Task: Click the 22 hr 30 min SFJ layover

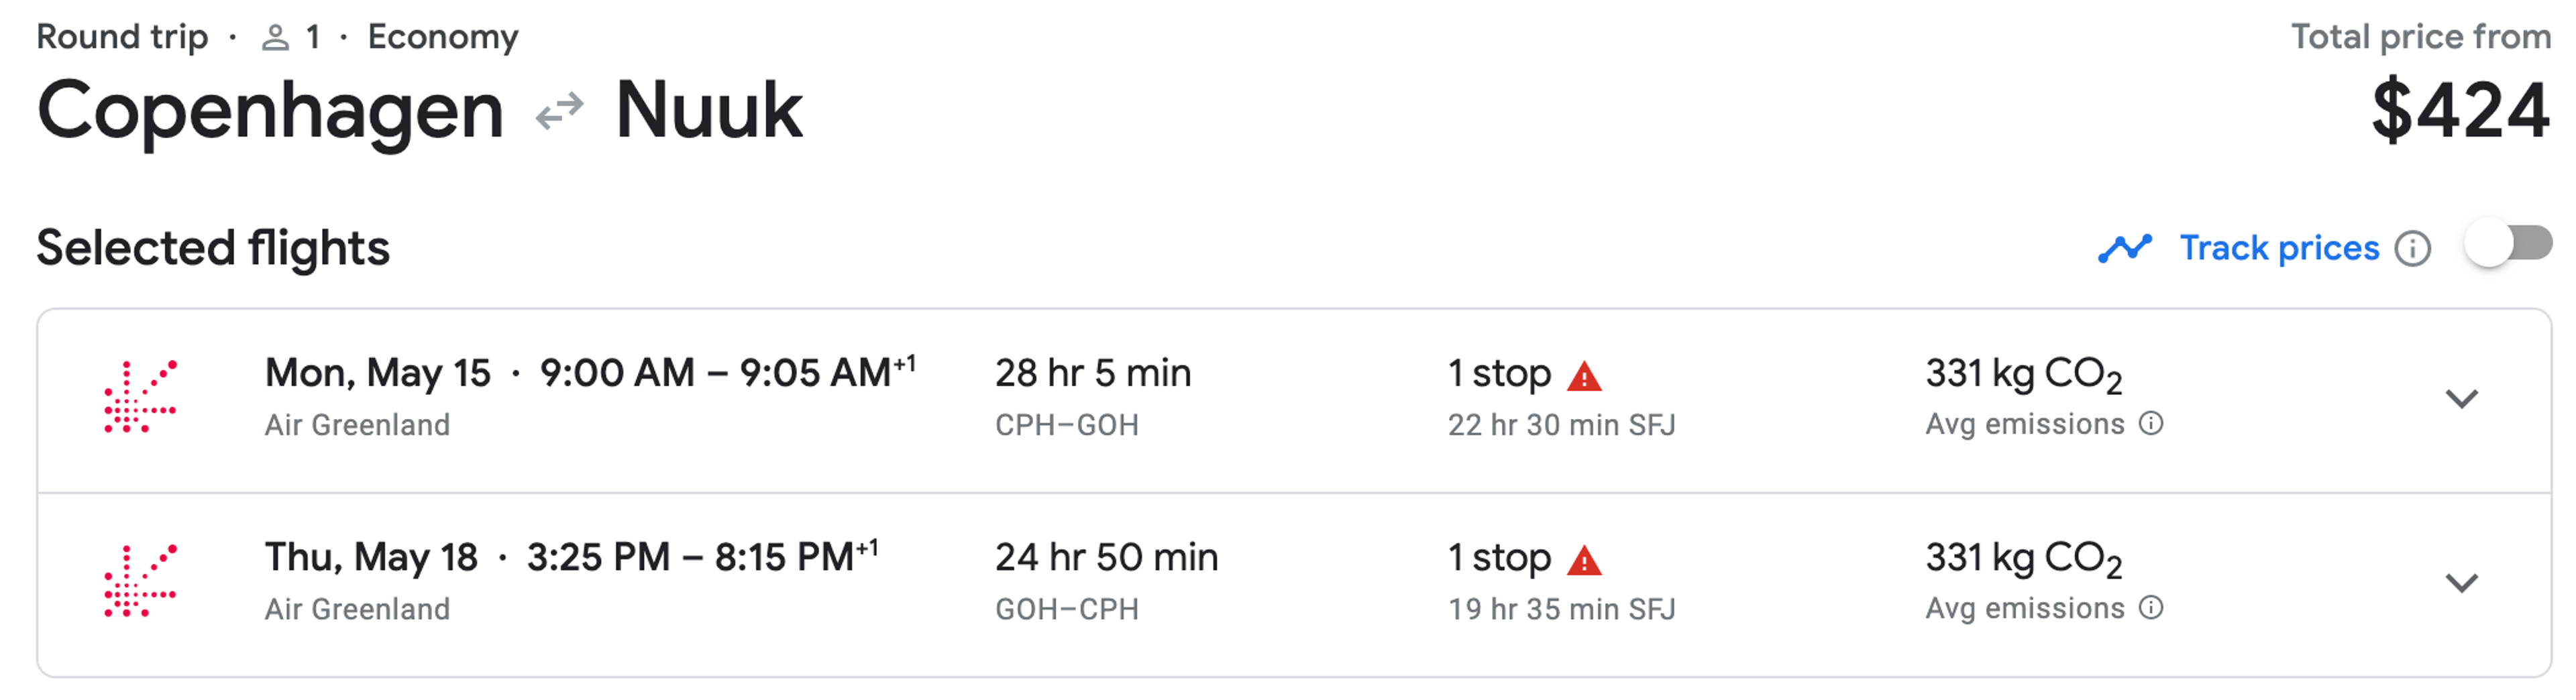Action: 1561,425
